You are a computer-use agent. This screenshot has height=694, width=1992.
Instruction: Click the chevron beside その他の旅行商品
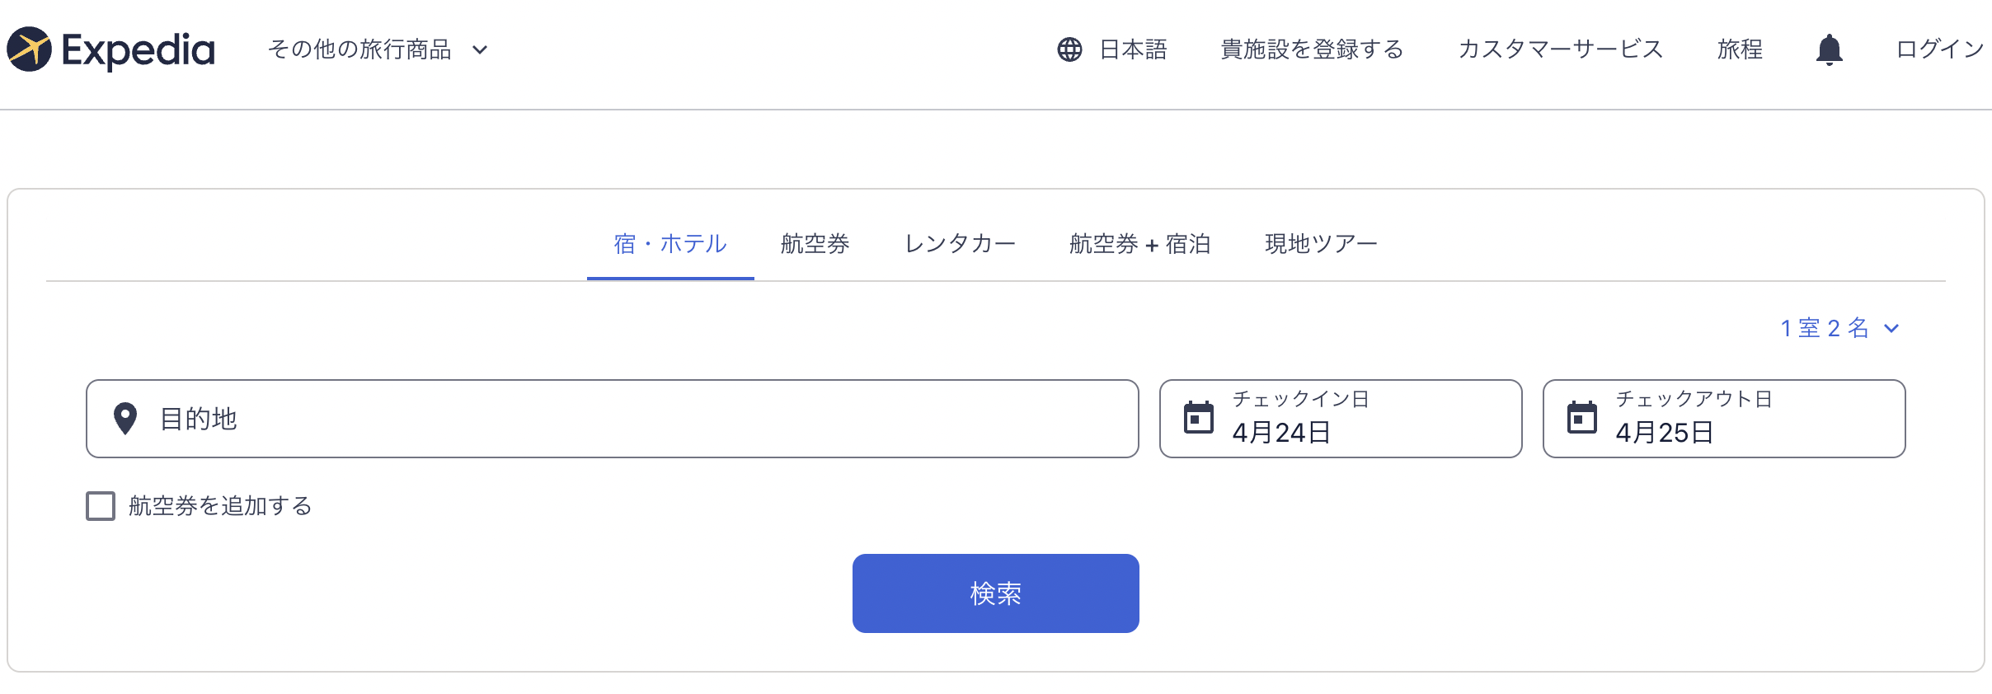(480, 50)
